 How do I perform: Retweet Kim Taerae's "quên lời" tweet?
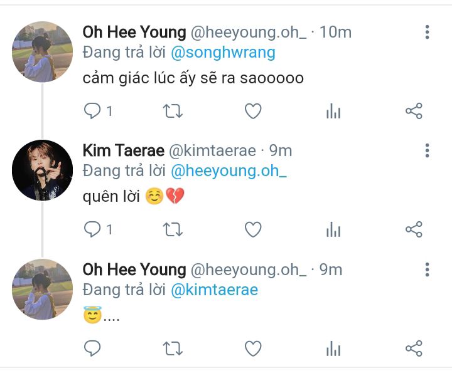point(173,230)
